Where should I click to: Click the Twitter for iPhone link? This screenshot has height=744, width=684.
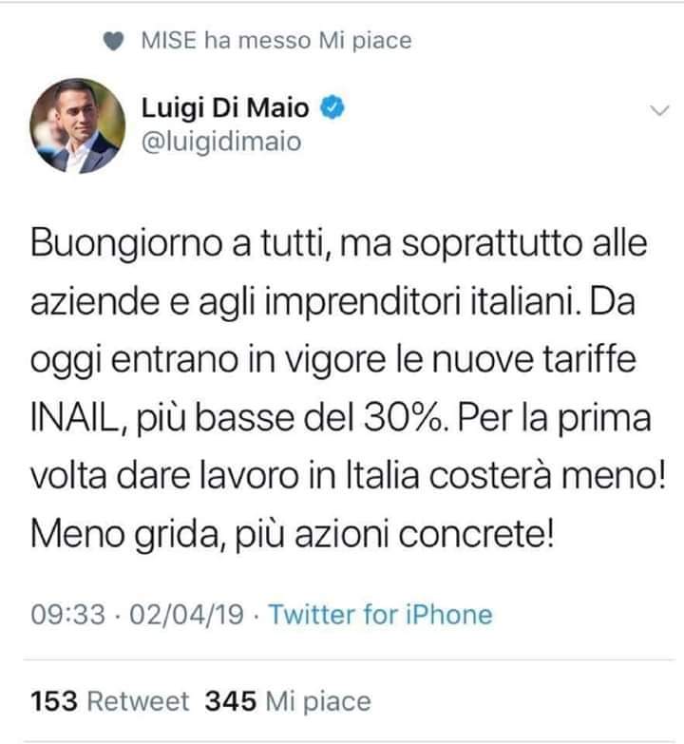[x=381, y=615]
